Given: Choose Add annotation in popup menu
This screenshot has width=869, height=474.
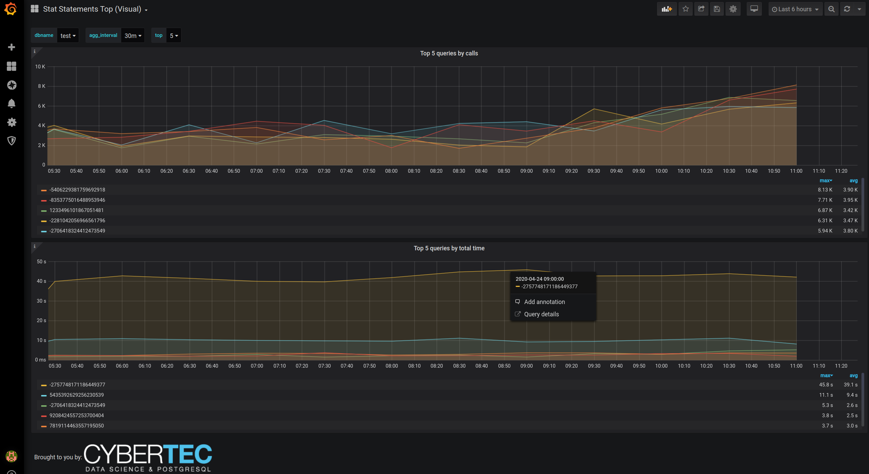Looking at the screenshot, I should pos(544,302).
